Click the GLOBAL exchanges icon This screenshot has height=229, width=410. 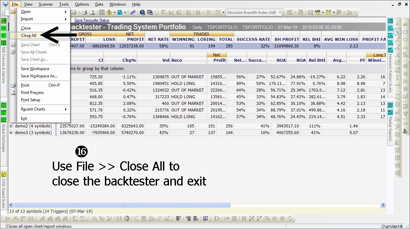point(4,119)
